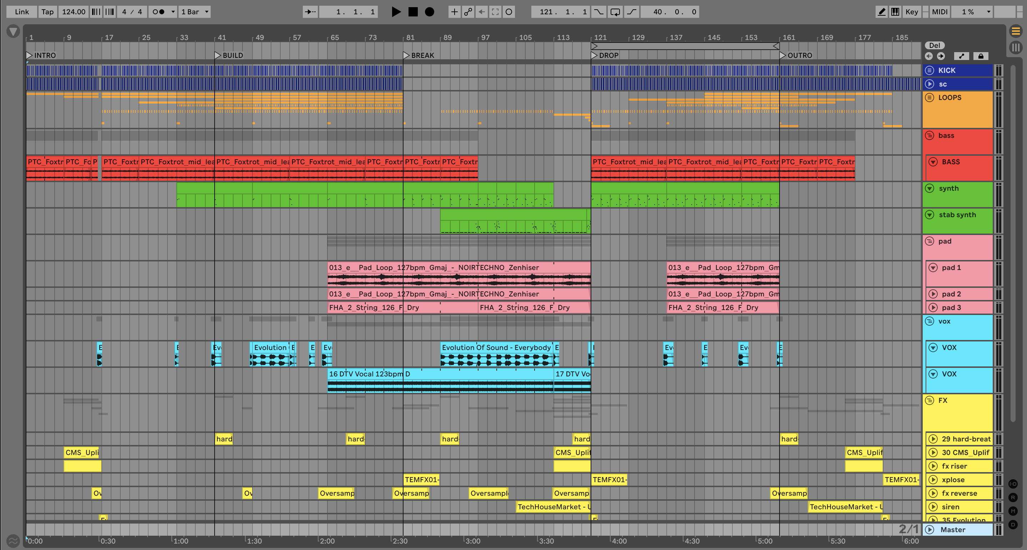Unfold the LOOPS group track
This screenshot has width=1027, height=550.
click(929, 98)
